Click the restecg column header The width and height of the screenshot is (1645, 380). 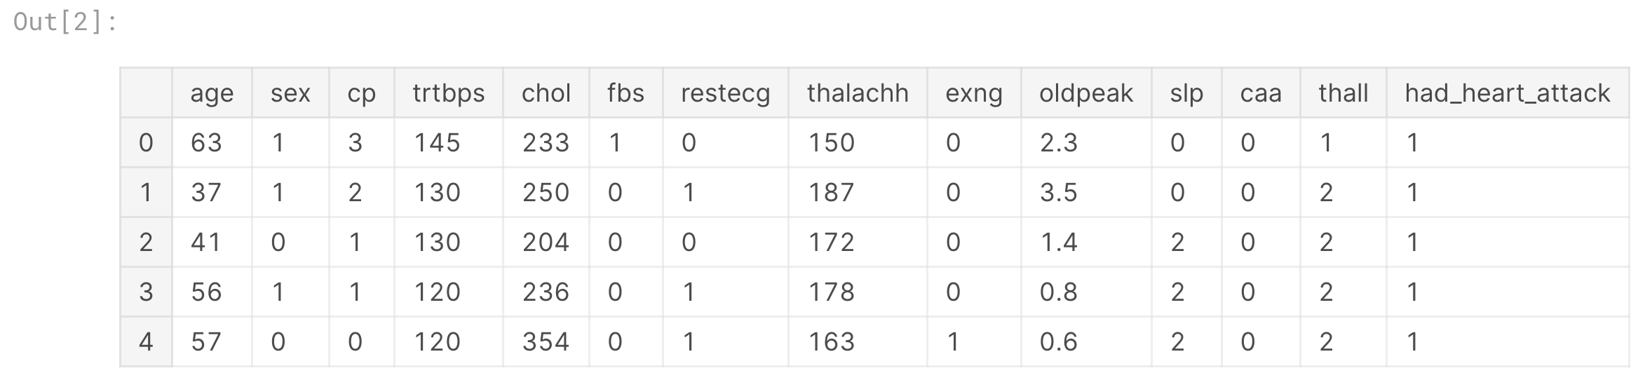(725, 93)
